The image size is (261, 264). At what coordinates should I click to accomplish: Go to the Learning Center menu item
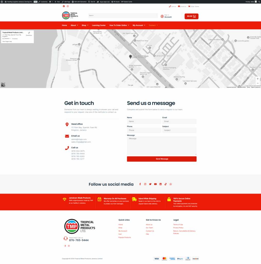[99, 25]
